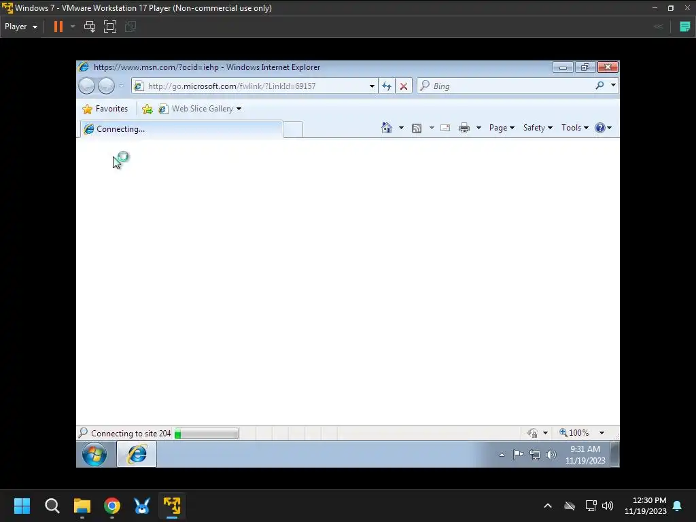This screenshot has width=696, height=522.
Task: Expand the address bar autocomplete dropdown
Action: 372,86
